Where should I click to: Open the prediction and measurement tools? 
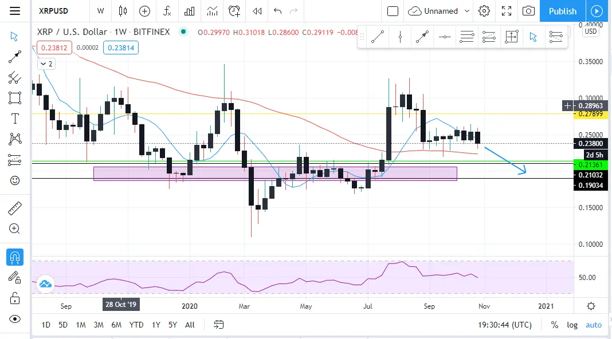click(x=14, y=160)
